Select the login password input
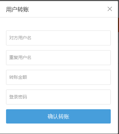 (x=58, y=97)
